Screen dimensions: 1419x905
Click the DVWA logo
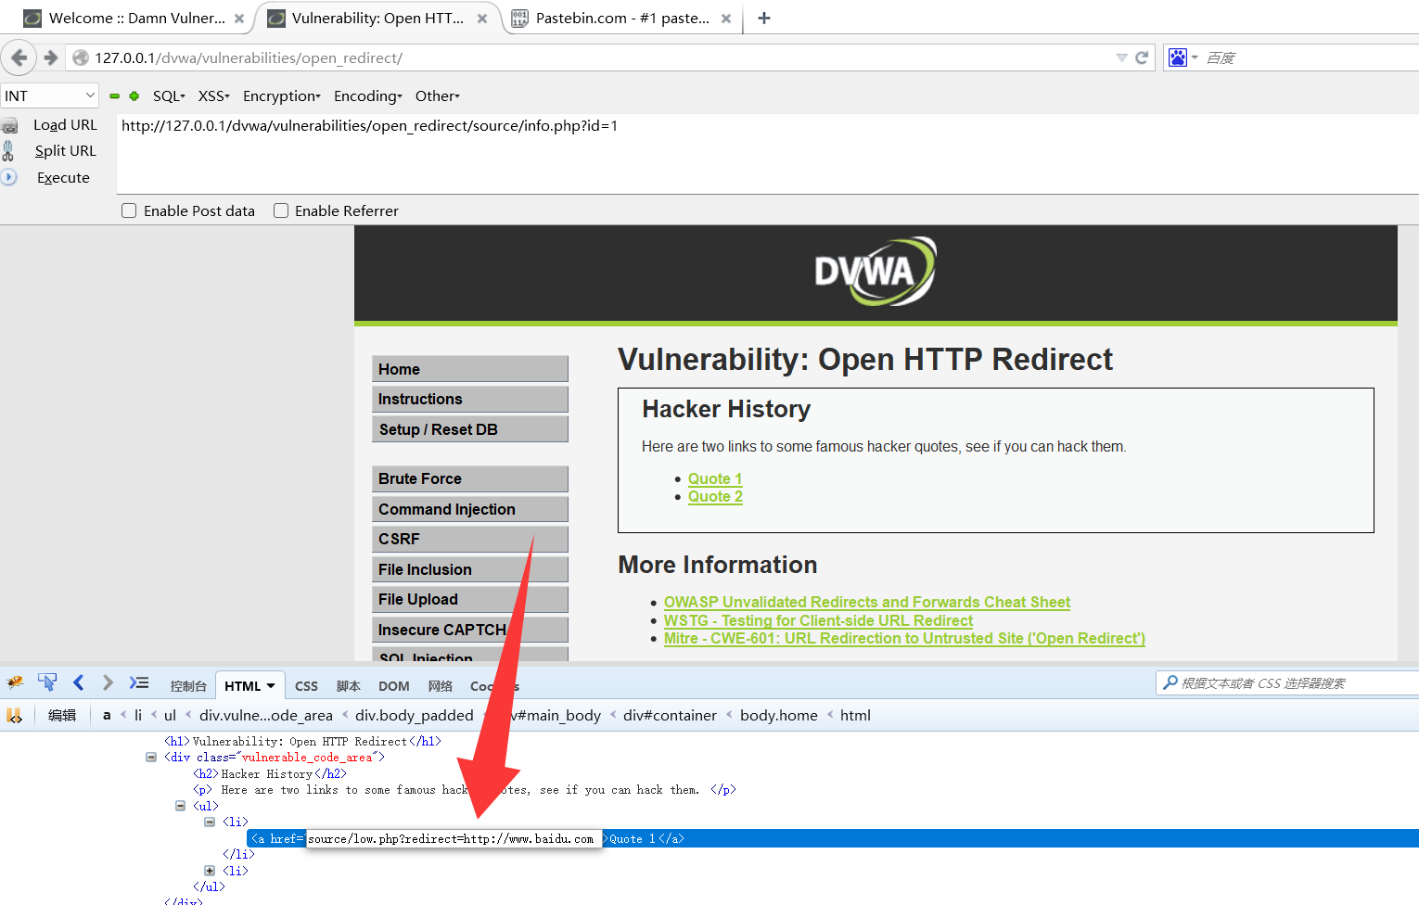pos(875,272)
